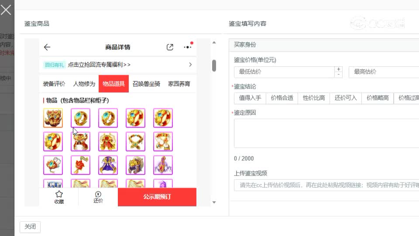Choose 价格略高 as appraisal conclusion
Viewport: 419px width, 236px height.
pos(378,98)
